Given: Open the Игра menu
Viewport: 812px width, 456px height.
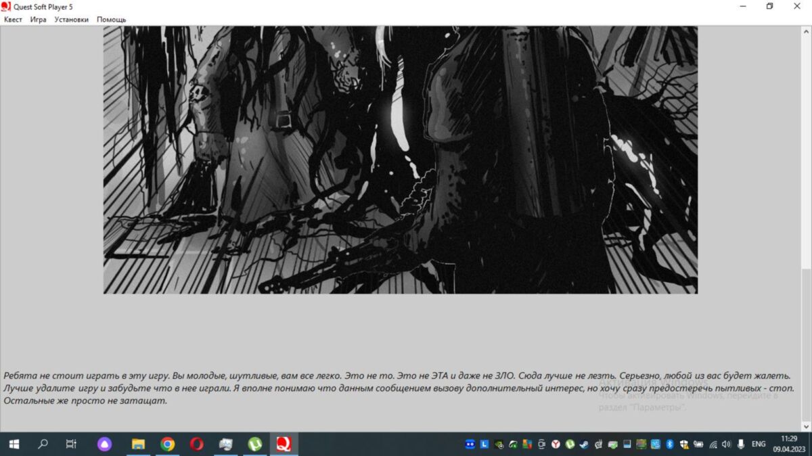Looking at the screenshot, I should click(39, 20).
